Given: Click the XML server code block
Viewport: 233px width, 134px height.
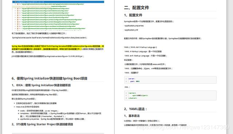Looking at the screenshot, I should pyautogui.click(x=170, y=95).
